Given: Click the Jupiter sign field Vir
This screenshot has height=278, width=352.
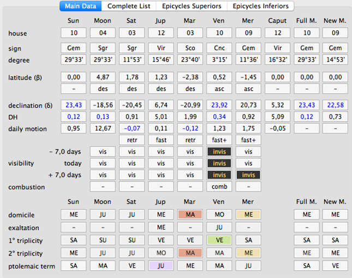Looking at the screenshot, I should (161, 48).
